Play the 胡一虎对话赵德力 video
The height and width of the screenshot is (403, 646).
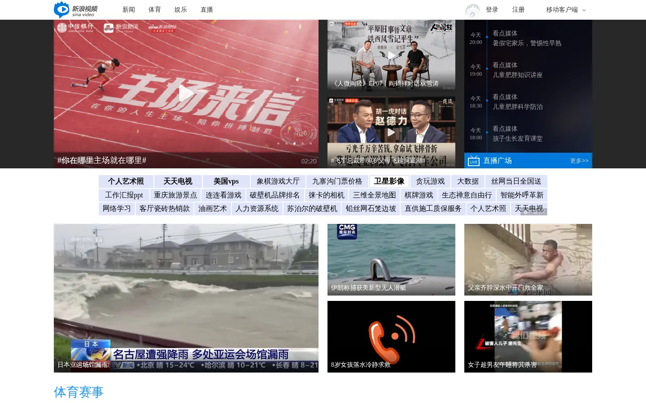point(391,132)
